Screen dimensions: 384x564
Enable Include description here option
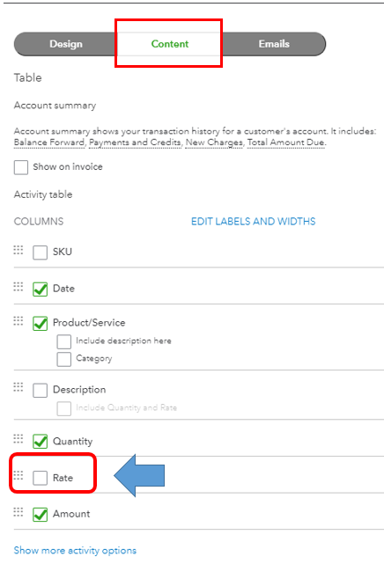tap(63, 341)
